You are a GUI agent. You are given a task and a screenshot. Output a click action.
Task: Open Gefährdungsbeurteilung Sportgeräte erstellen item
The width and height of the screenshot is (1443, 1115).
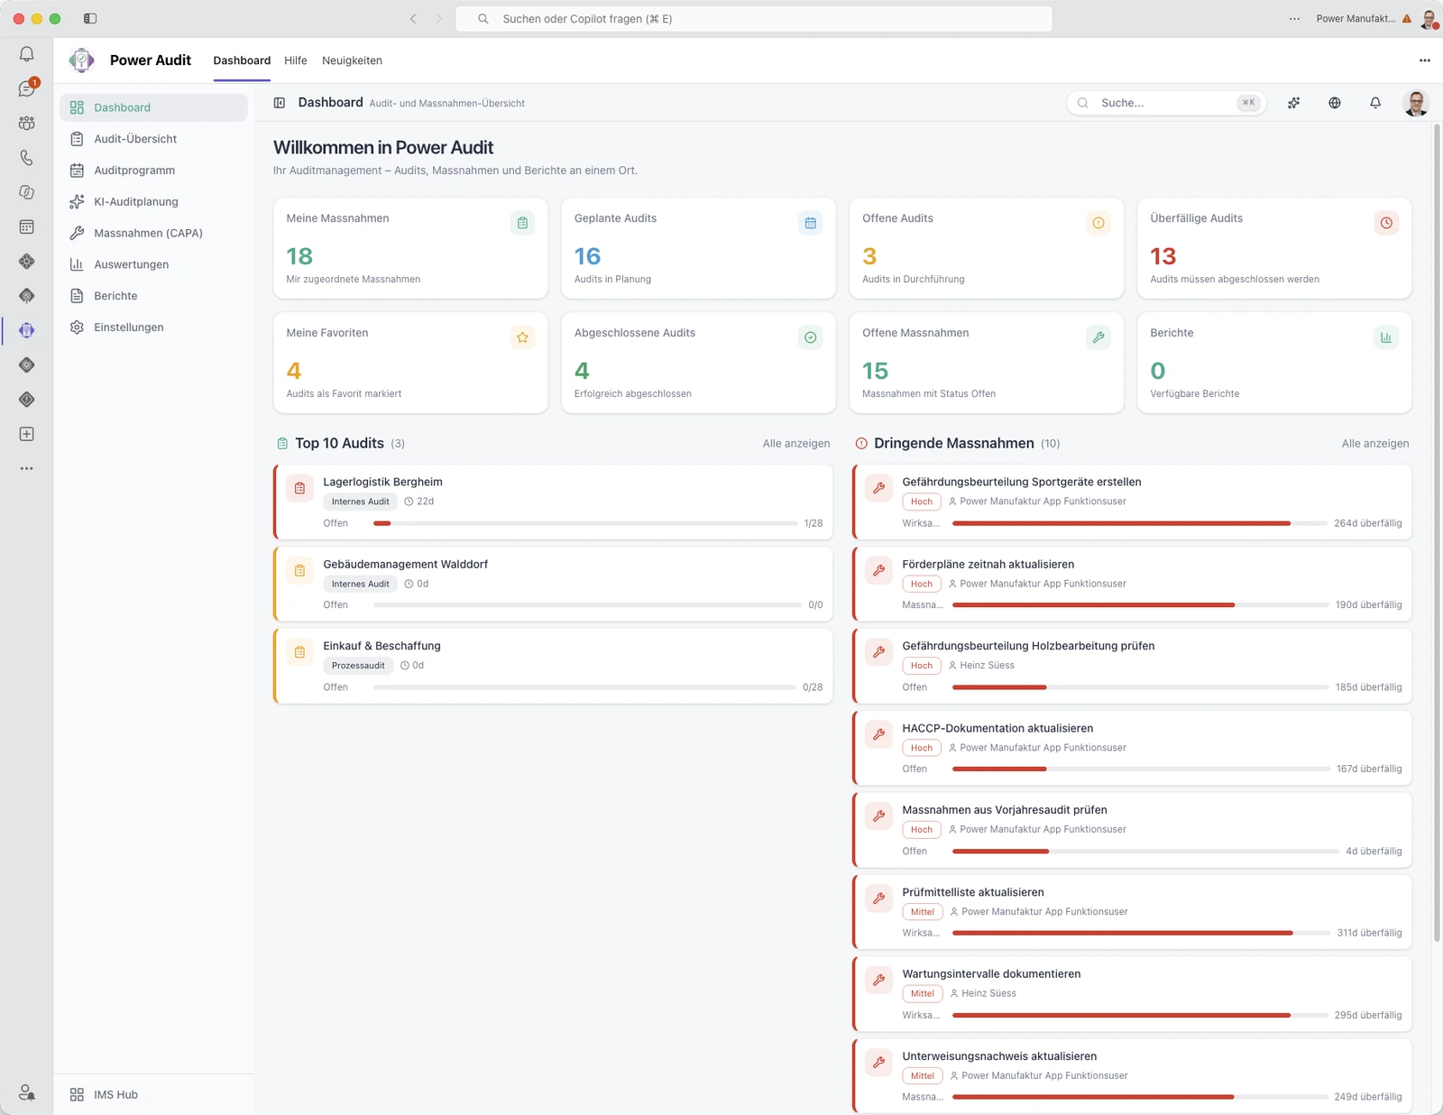1132,502
